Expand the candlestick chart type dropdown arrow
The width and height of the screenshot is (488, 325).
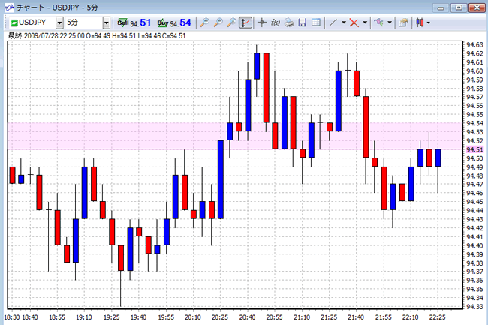pos(429,23)
